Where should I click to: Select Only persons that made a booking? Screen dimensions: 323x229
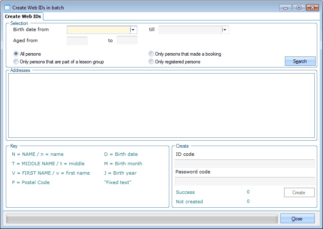coord(151,54)
